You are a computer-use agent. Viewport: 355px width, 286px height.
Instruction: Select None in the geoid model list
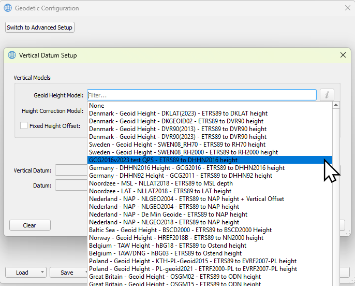pos(97,106)
